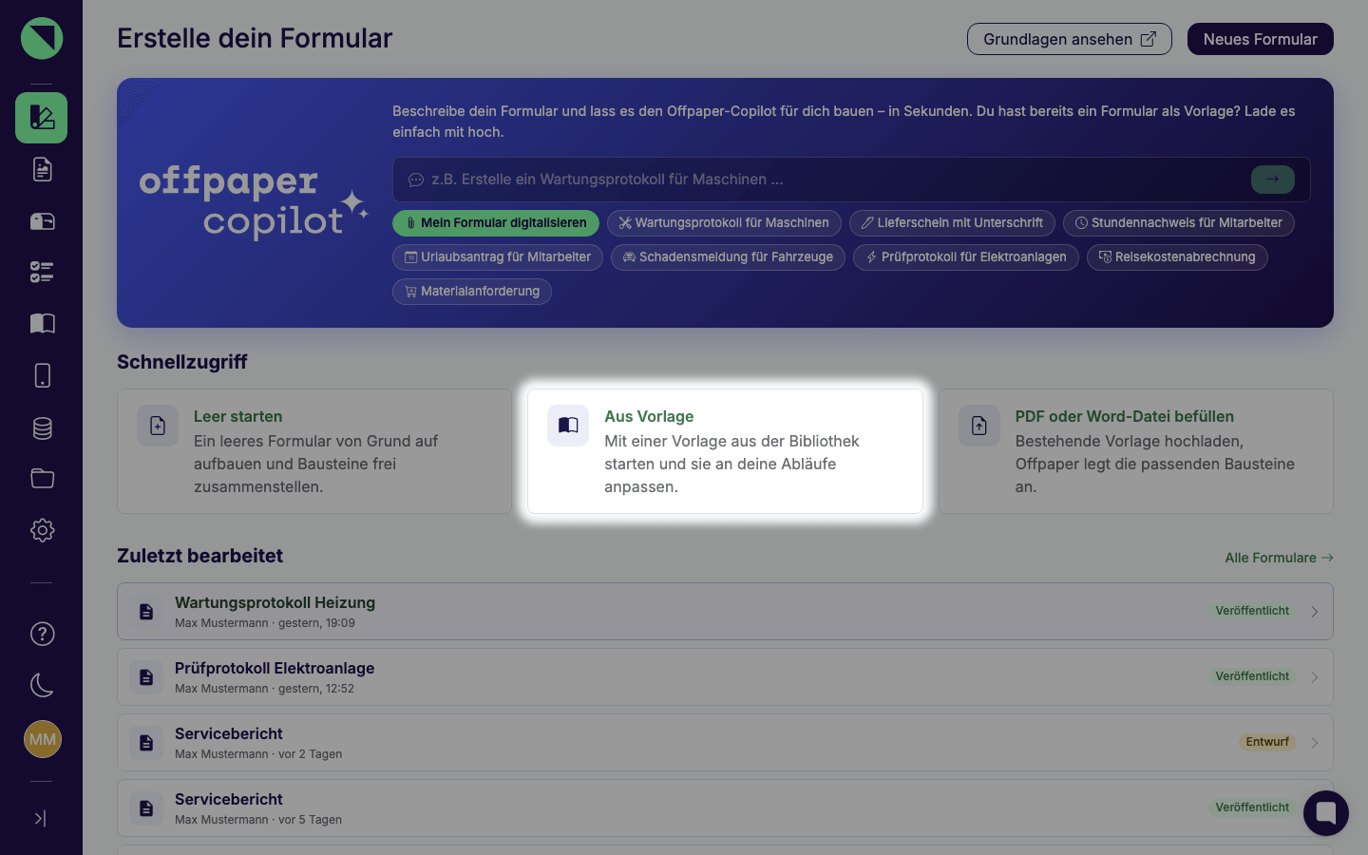The image size is (1368, 855).
Task: Click the Entwurf status badge
Action: pyautogui.click(x=1267, y=742)
